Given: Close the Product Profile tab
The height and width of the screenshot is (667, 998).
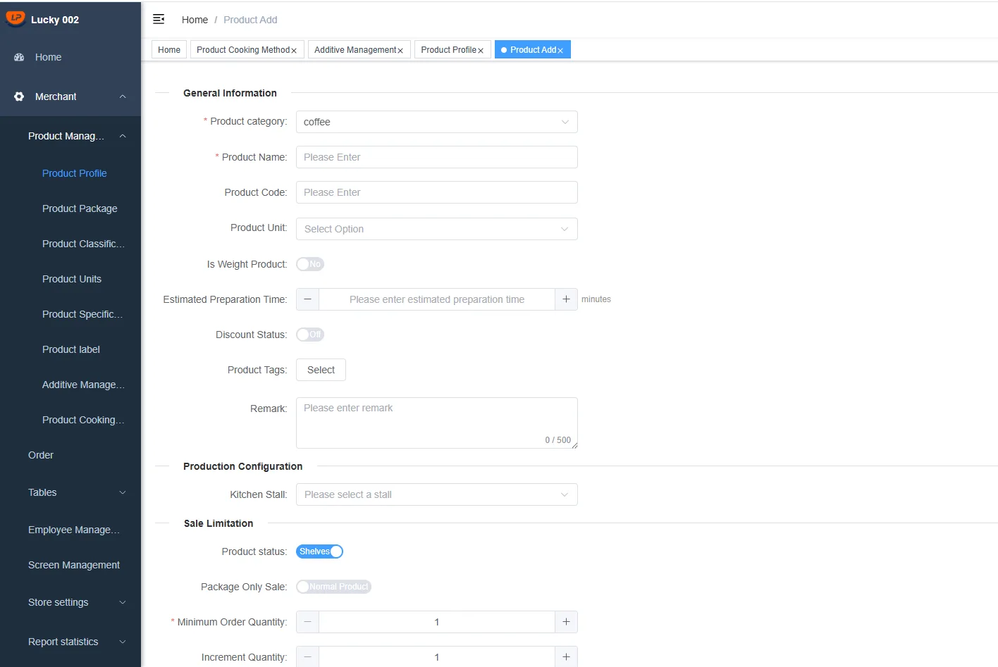Looking at the screenshot, I should pyautogui.click(x=481, y=51).
